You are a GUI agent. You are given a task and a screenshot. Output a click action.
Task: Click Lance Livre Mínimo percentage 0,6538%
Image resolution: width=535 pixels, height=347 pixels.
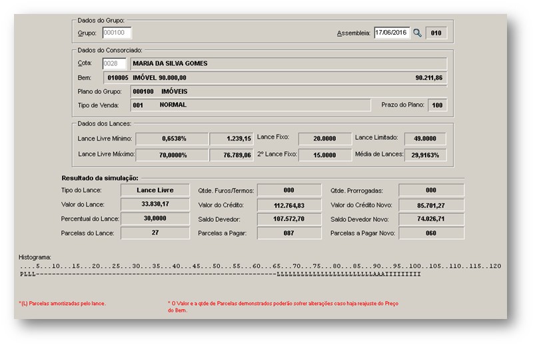(172, 139)
